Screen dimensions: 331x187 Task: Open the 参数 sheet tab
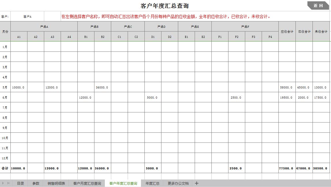[x=36, y=183]
